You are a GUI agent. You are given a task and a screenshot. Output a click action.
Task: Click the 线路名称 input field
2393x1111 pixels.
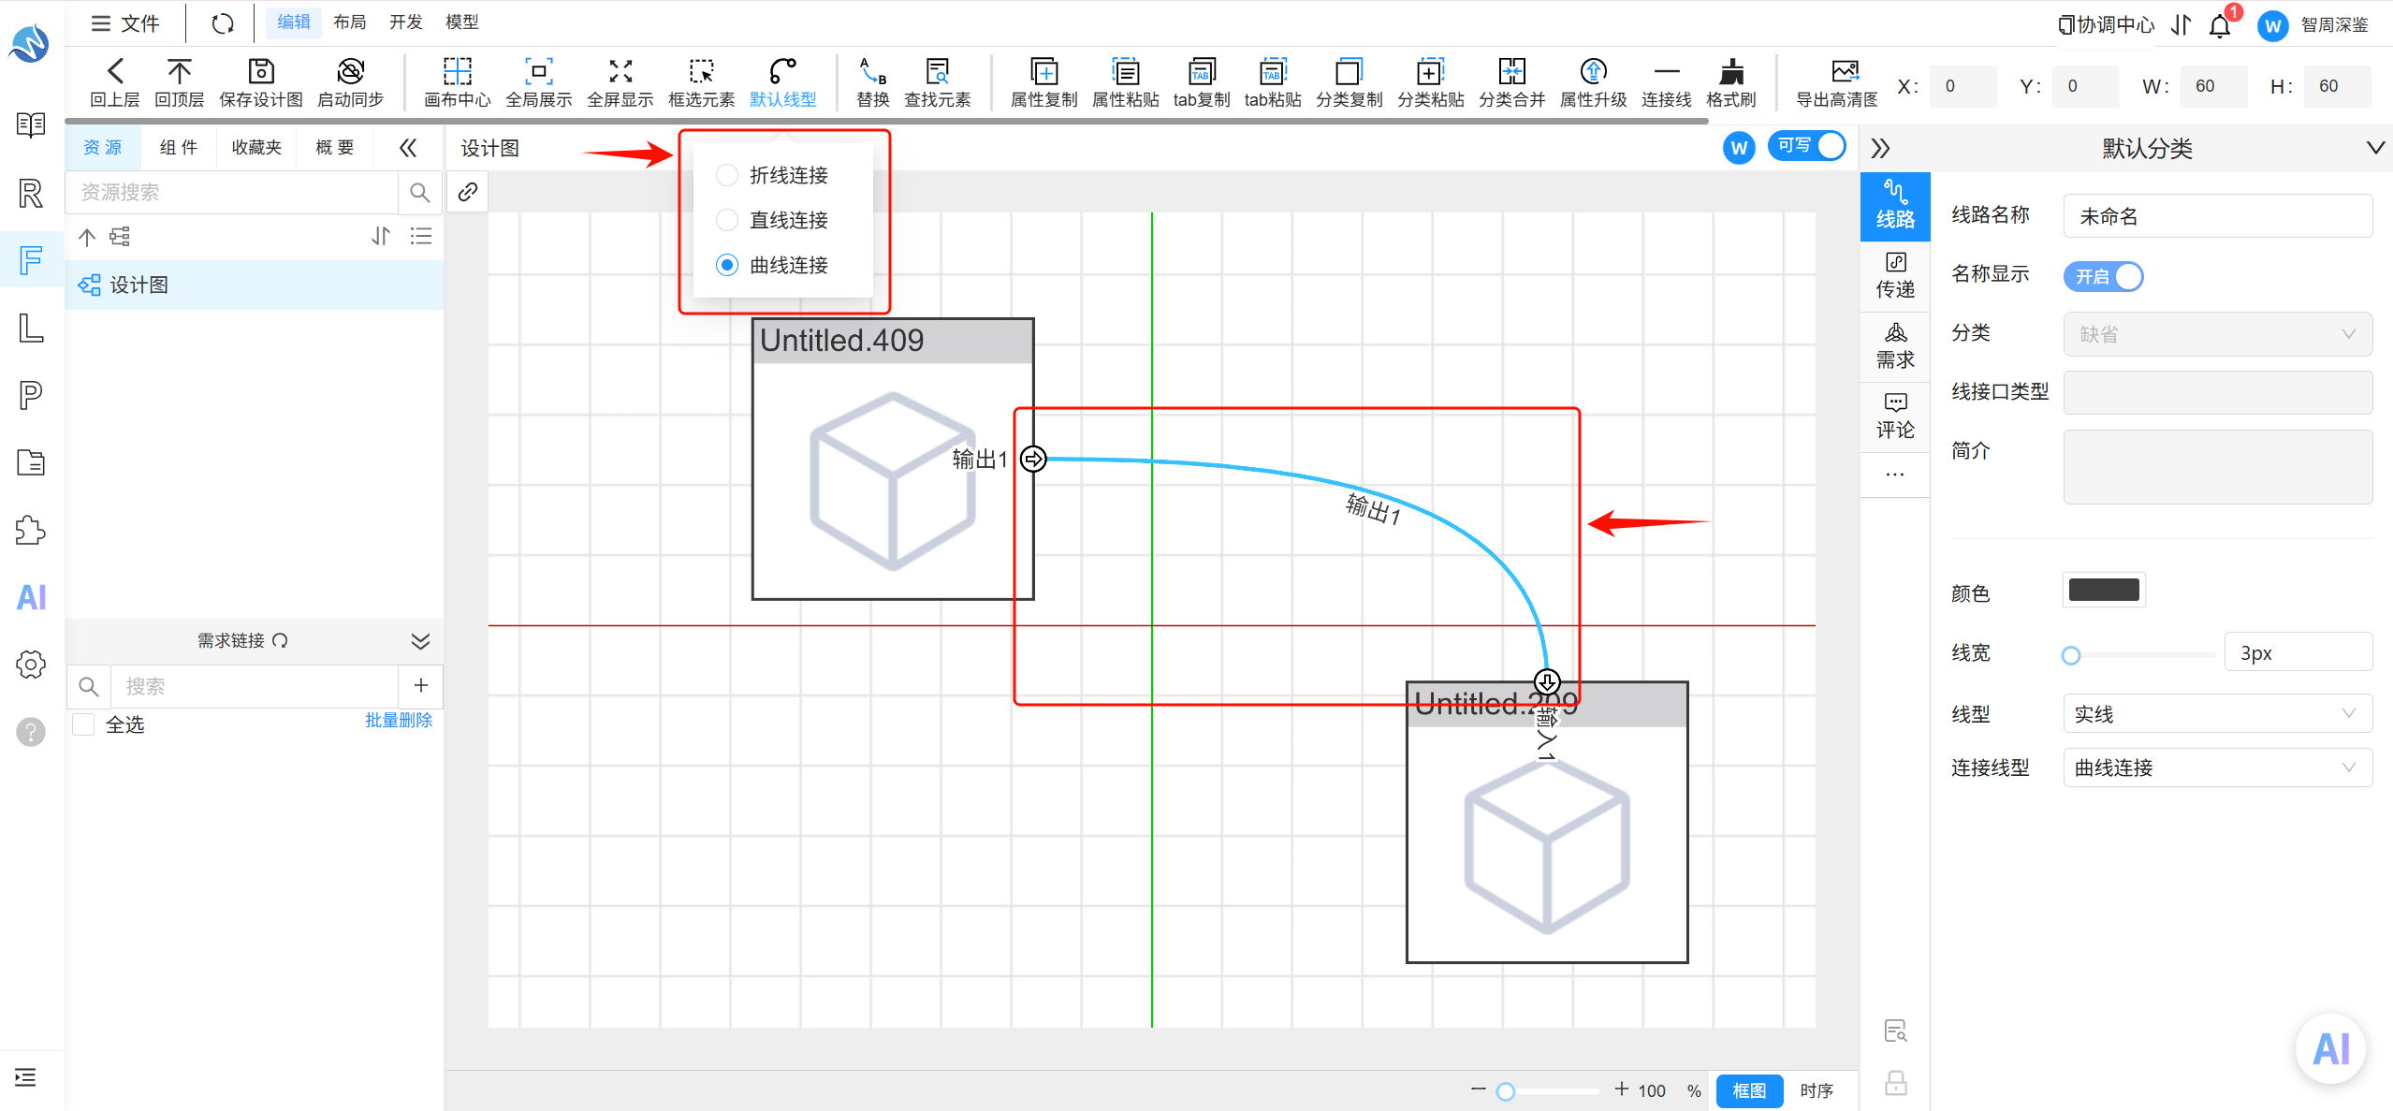pos(2217,216)
